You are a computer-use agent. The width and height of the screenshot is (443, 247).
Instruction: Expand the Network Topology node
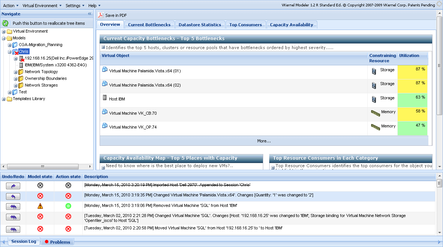click(15, 72)
